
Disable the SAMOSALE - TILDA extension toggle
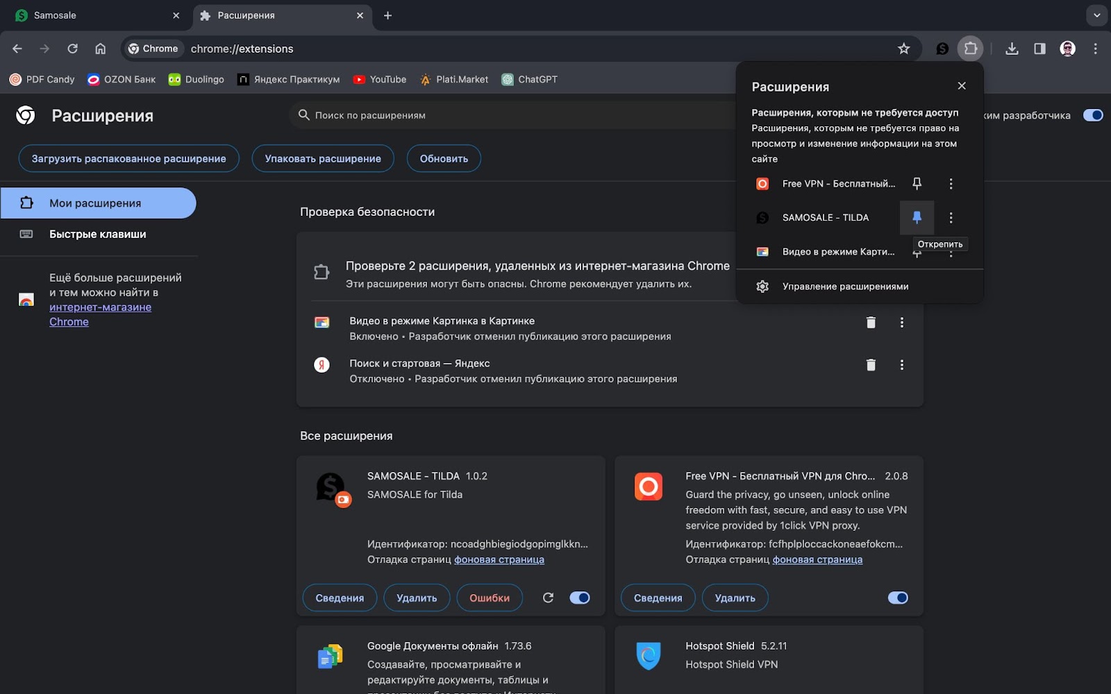(579, 598)
